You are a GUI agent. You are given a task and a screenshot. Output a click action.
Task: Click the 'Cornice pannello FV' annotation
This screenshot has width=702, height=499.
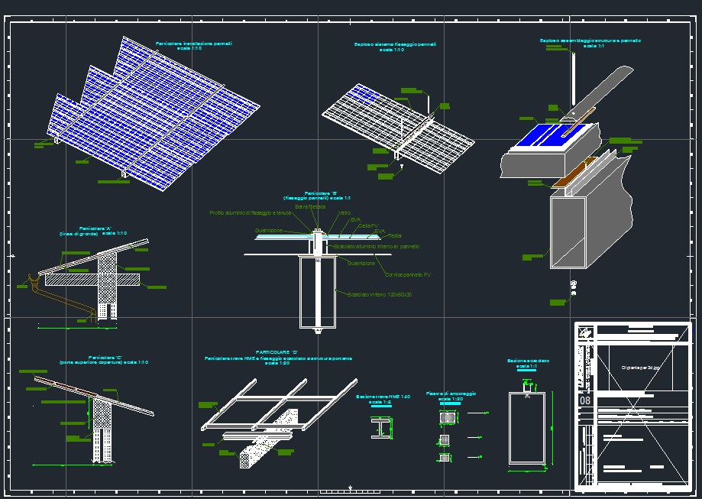coord(408,274)
